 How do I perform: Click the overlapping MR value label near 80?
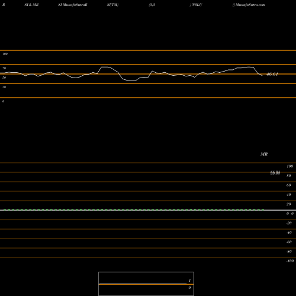(275, 173)
